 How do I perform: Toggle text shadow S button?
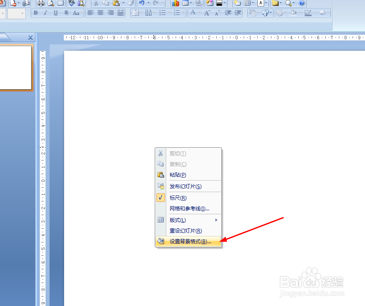66,13
